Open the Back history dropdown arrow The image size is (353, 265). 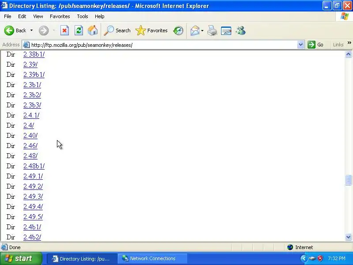pyautogui.click(x=31, y=30)
